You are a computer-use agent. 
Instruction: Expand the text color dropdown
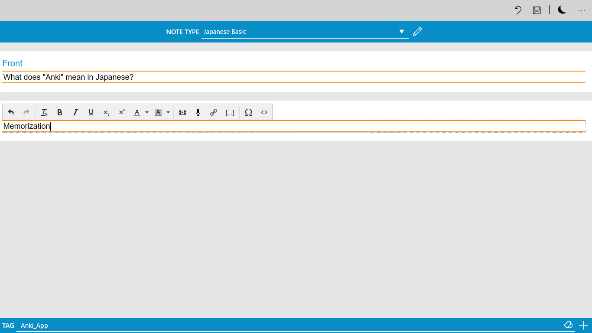(x=147, y=112)
